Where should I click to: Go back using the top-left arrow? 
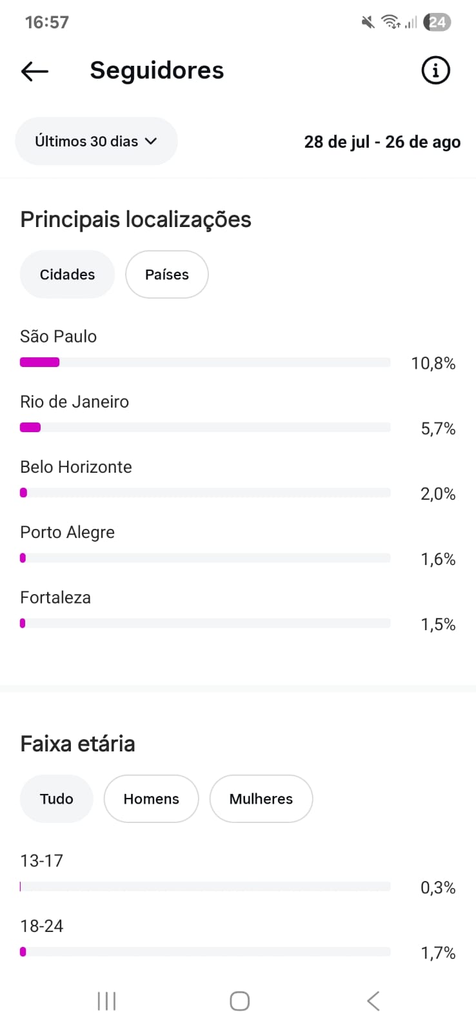click(35, 71)
